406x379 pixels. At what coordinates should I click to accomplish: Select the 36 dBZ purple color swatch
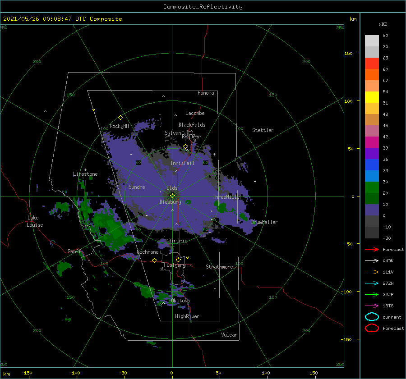pyautogui.click(x=372, y=153)
